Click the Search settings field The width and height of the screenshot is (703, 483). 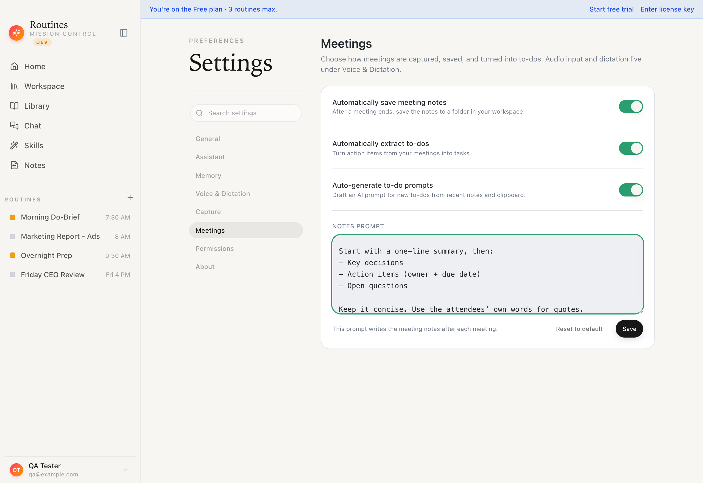point(246,113)
